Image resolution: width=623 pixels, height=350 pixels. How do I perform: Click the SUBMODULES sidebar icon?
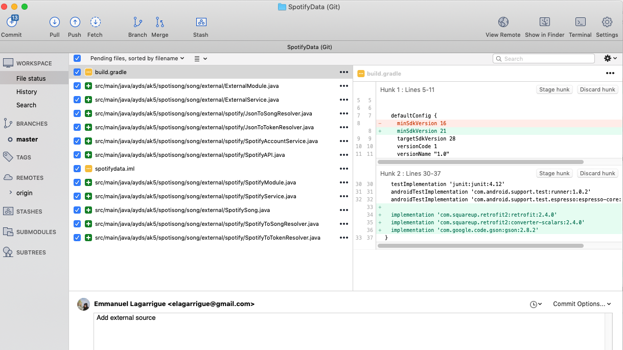click(x=8, y=231)
